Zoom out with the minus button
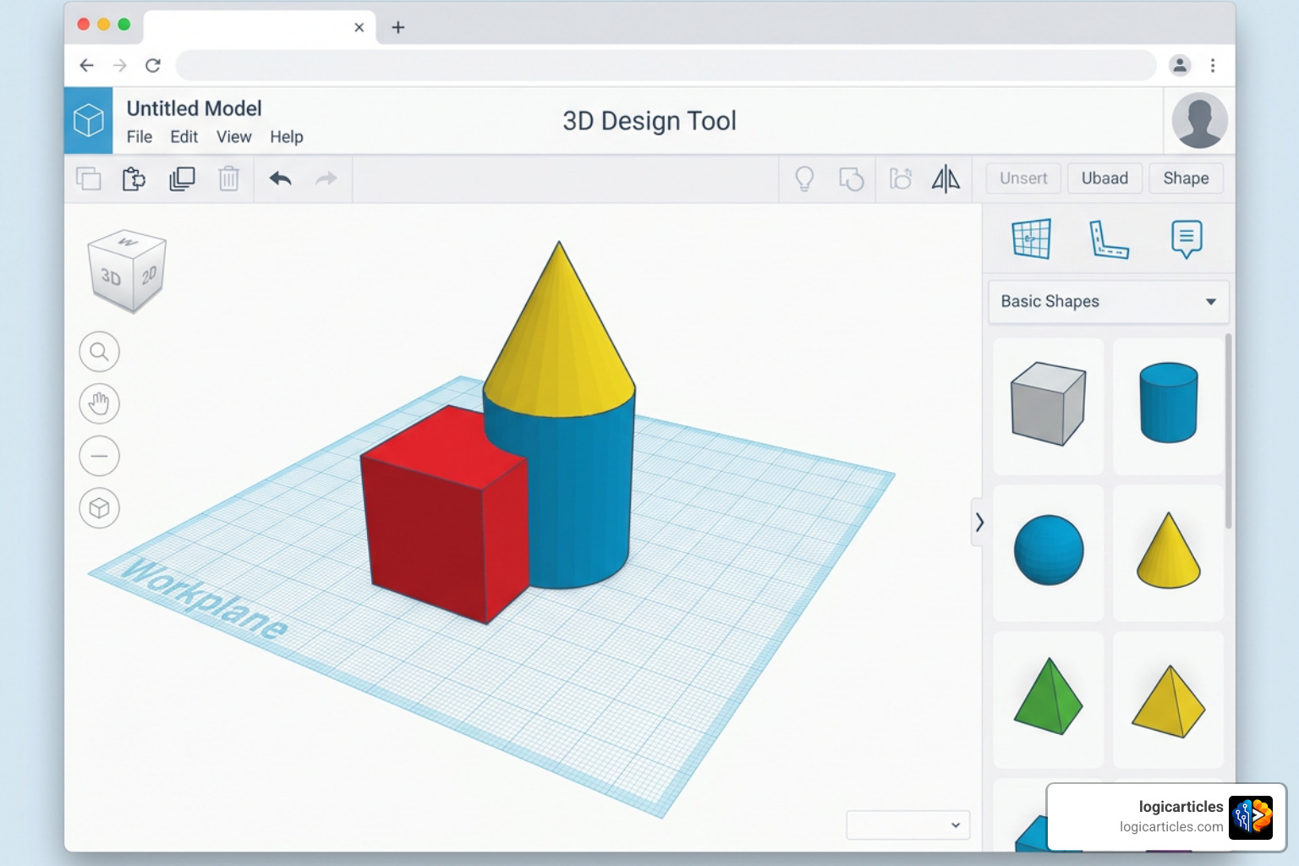The width and height of the screenshot is (1299, 866). click(x=99, y=457)
